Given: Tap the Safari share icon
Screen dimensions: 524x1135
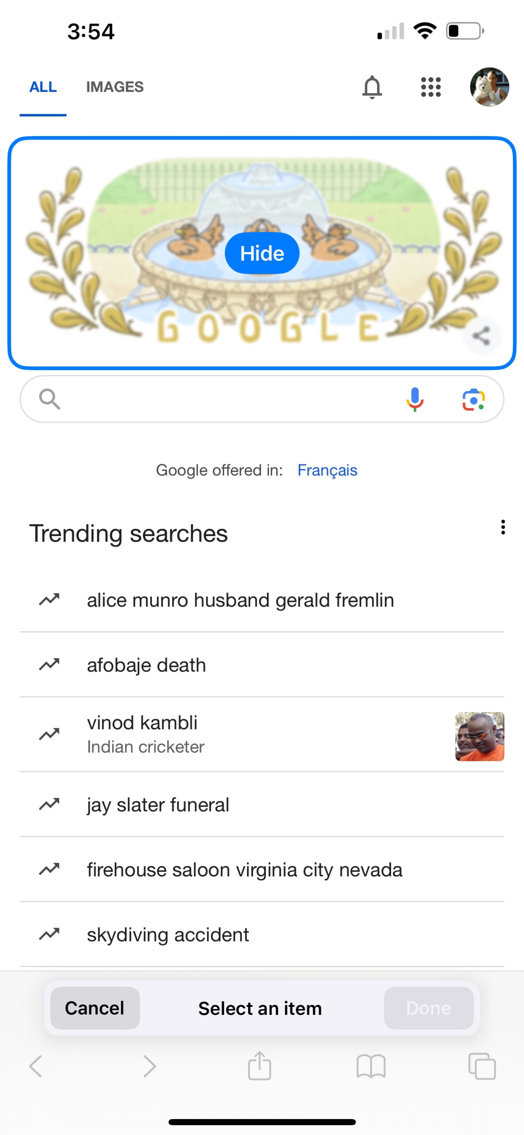Looking at the screenshot, I should pyautogui.click(x=260, y=1066).
